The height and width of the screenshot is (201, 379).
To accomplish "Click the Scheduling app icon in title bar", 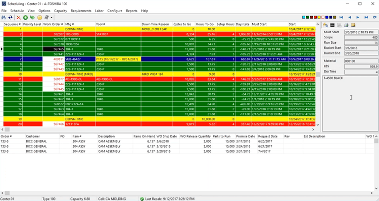I will tap(4, 4).
